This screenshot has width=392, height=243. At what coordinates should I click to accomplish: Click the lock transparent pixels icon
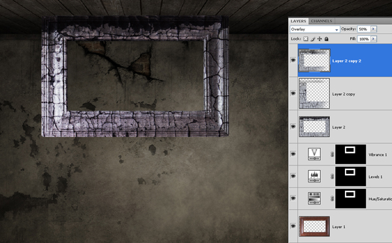point(306,39)
